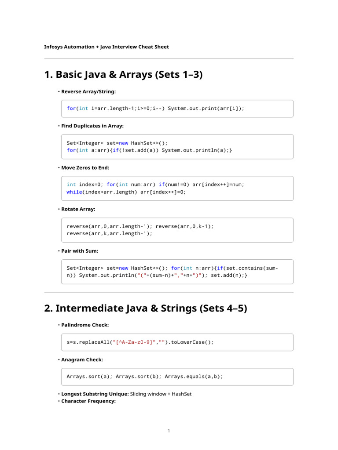This screenshot has width=338, height=450.
Task: Select the Reverse Array/String bullet label
Action: 88,91
